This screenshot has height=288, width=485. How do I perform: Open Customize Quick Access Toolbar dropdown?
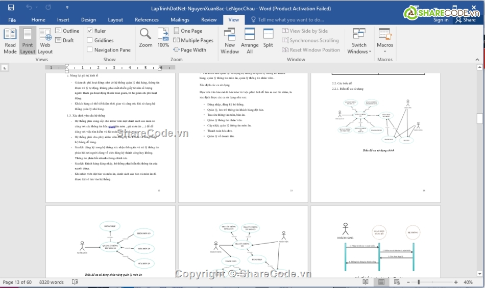[x=67, y=8]
